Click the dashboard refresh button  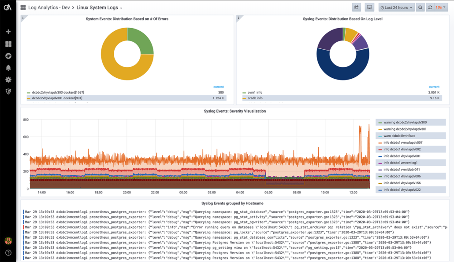[430, 7]
